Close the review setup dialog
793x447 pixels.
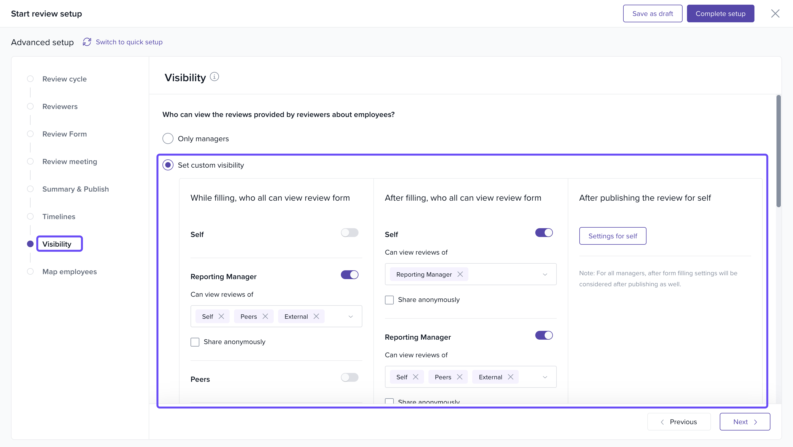click(x=775, y=13)
